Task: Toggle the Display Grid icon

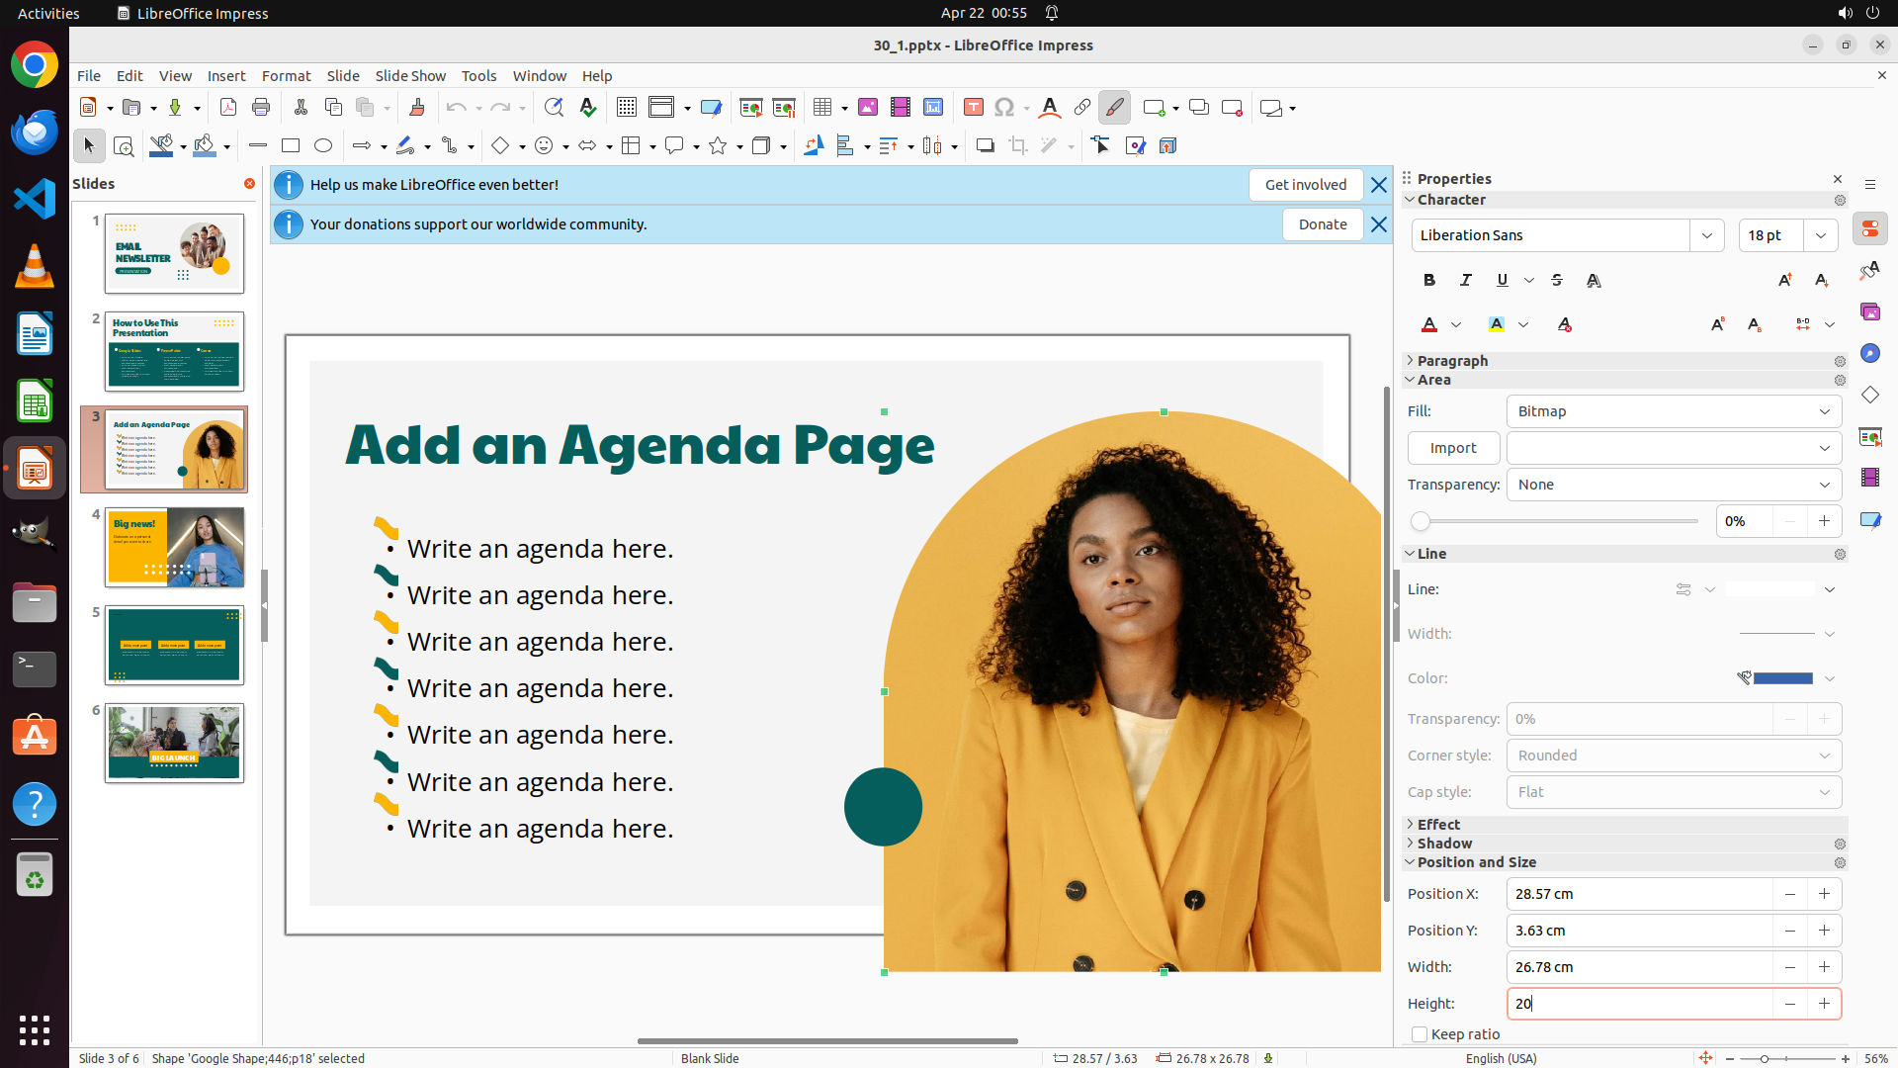Action: coord(626,108)
